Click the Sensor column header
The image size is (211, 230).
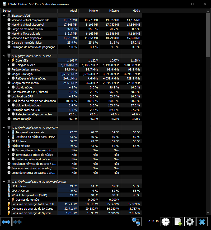pos(29,11)
